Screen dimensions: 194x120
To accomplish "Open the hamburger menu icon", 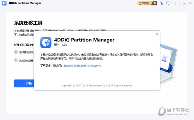I will pyautogui.click(x=175, y=3).
